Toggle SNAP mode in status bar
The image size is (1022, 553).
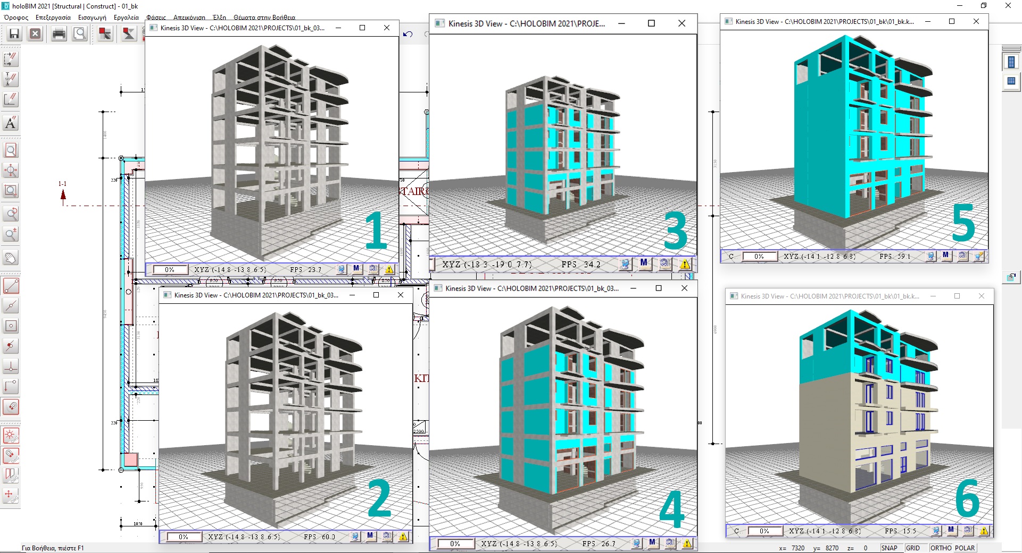coord(889,548)
